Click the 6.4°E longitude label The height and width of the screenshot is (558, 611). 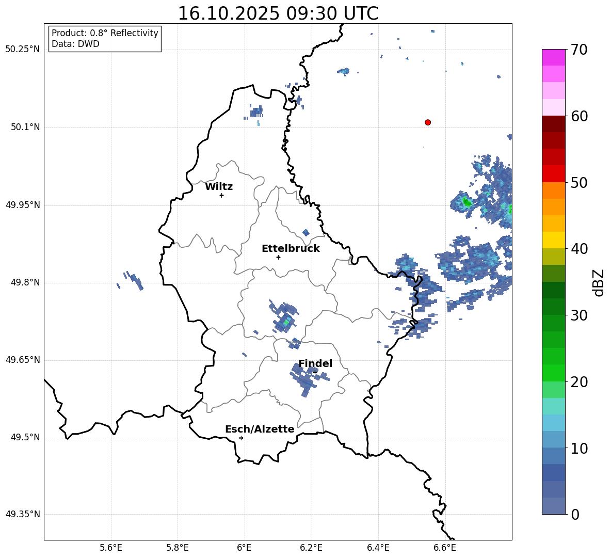point(378,548)
